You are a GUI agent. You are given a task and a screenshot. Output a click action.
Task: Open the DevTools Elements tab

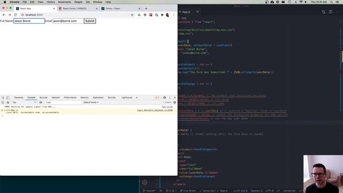coord(19,98)
